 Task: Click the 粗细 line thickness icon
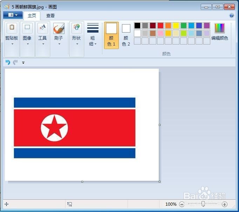pos(93,28)
